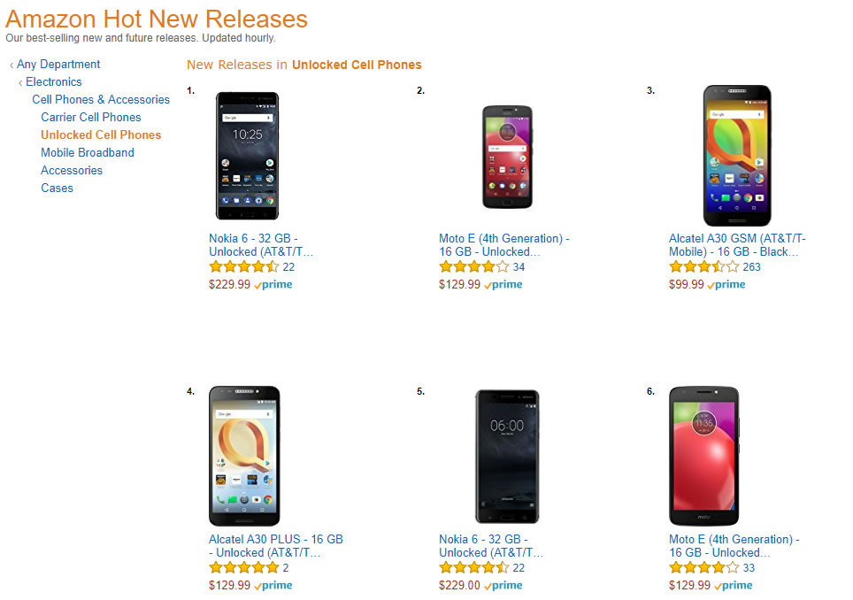Image resolution: width=853 pixels, height=600 pixels.
Task: Click the Prime badge next to Alcatel A30 GSM's $99.99 price
Action: click(726, 284)
